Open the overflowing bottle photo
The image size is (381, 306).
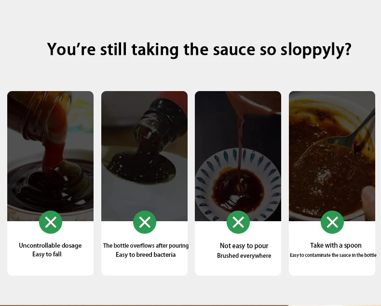pos(144,156)
